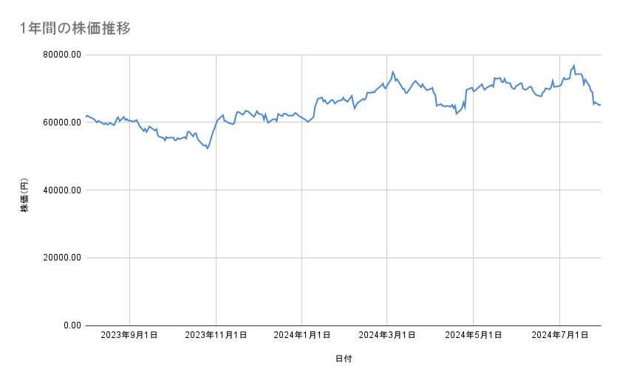This screenshot has width=620, height=383.
Task: Select the 40000.00 y-axis label
Action: [62, 190]
